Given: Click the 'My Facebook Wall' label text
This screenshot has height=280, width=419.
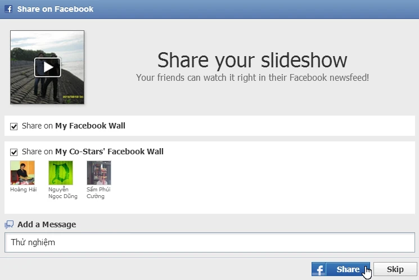Looking at the screenshot, I should (x=90, y=126).
